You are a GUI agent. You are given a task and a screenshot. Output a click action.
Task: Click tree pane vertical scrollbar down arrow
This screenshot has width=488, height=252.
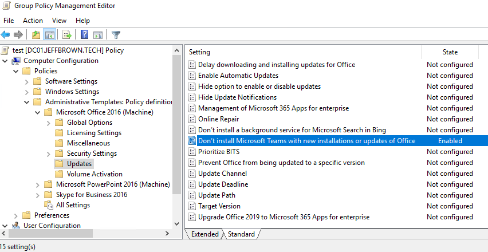pos(177,224)
